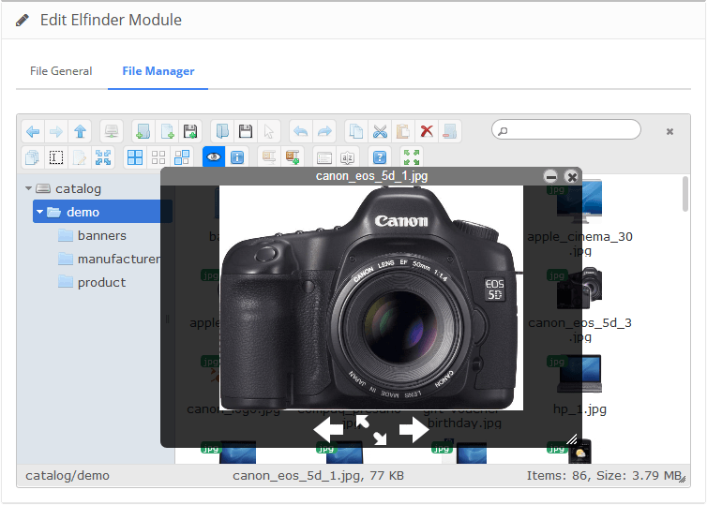Delete the selected file with the red X
Image resolution: width=707 pixels, height=505 pixels.
point(427,131)
